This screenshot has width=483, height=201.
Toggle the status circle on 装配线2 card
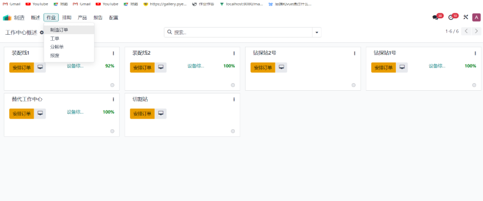click(x=233, y=85)
